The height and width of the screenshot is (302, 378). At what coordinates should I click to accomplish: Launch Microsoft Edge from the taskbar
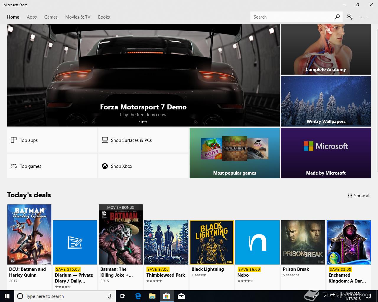(138, 296)
